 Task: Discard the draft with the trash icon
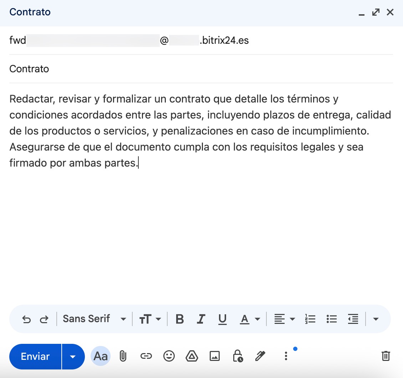click(x=386, y=356)
